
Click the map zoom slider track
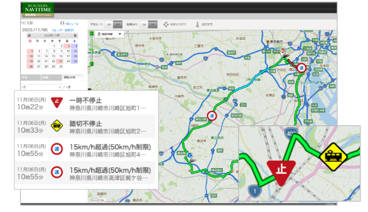tap(91, 49)
